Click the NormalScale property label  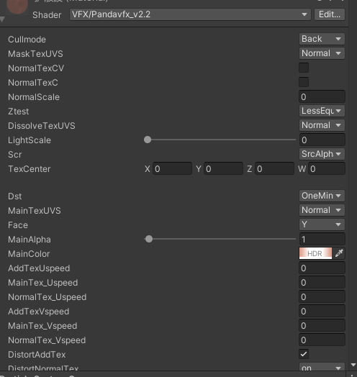point(34,97)
